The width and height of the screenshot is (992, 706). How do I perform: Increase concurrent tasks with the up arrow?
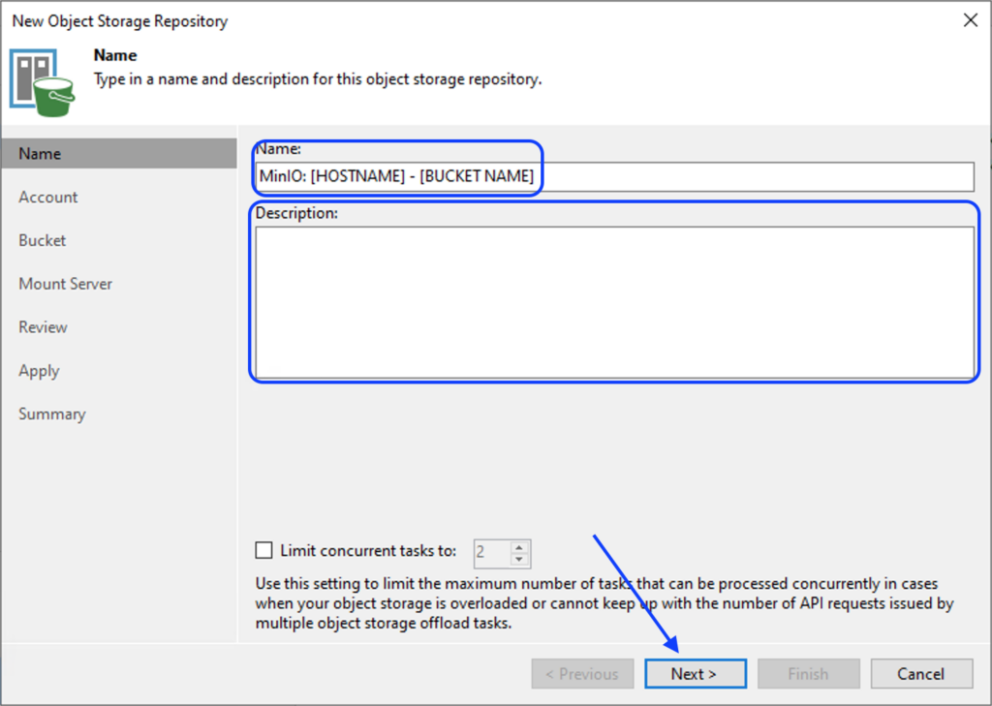coord(520,546)
